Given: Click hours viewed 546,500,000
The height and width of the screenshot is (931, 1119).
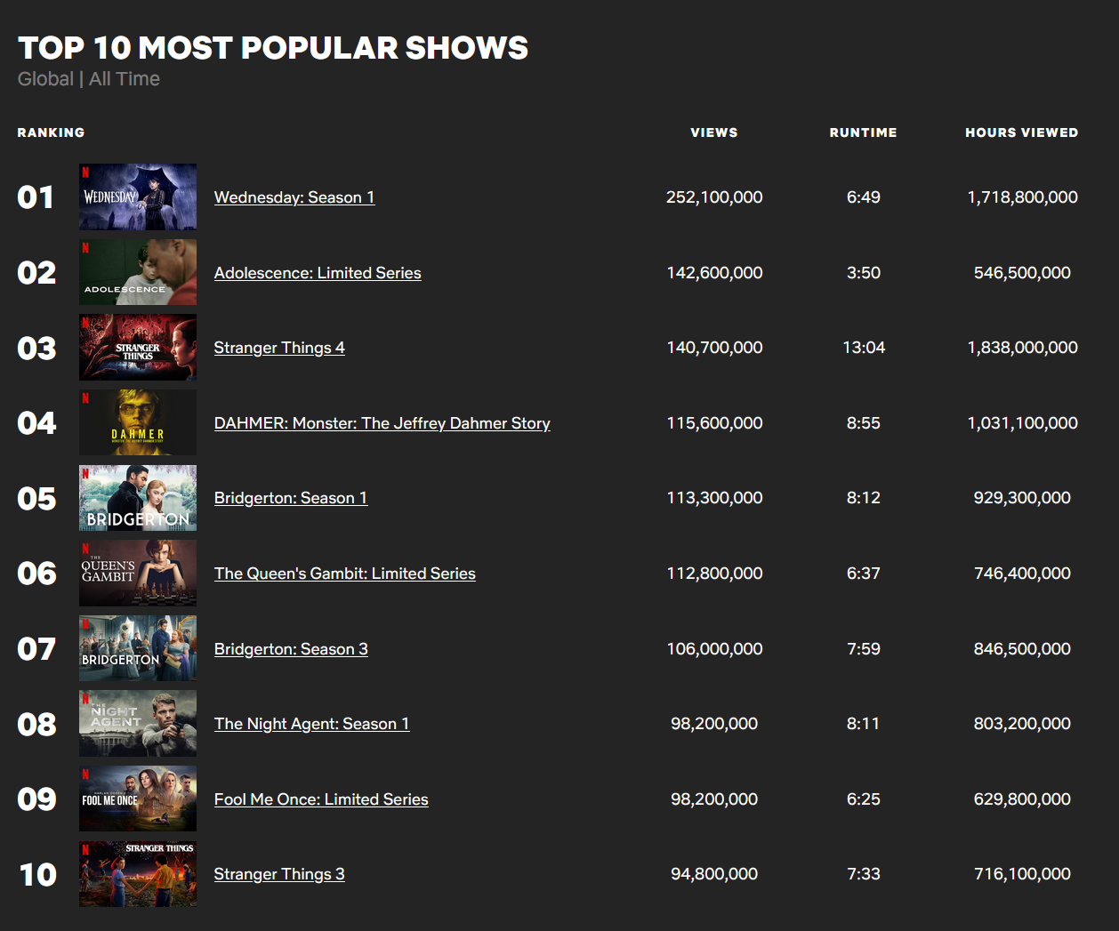Looking at the screenshot, I should coord(1022,273).
